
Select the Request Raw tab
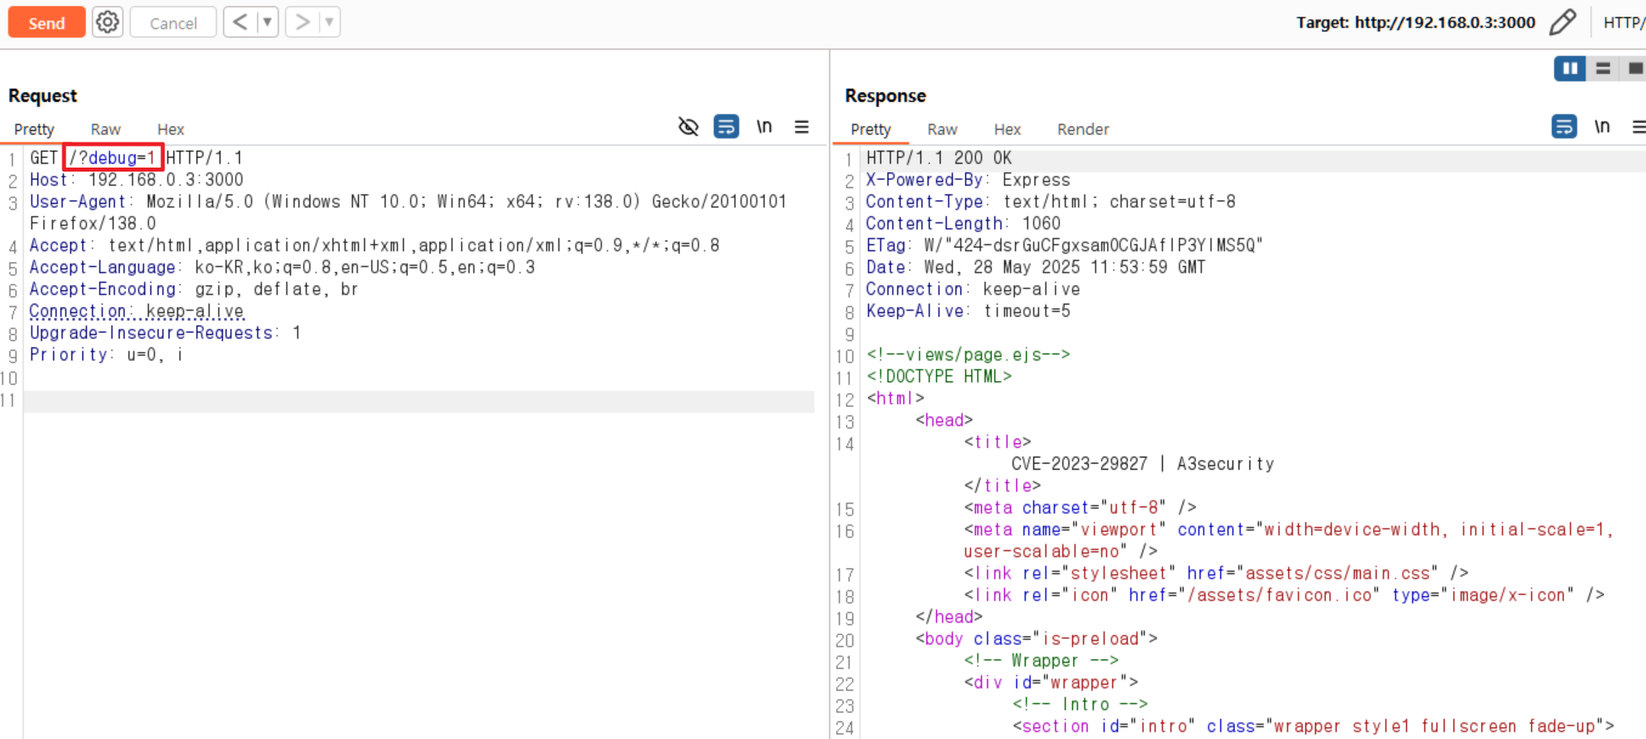(105, 130)
